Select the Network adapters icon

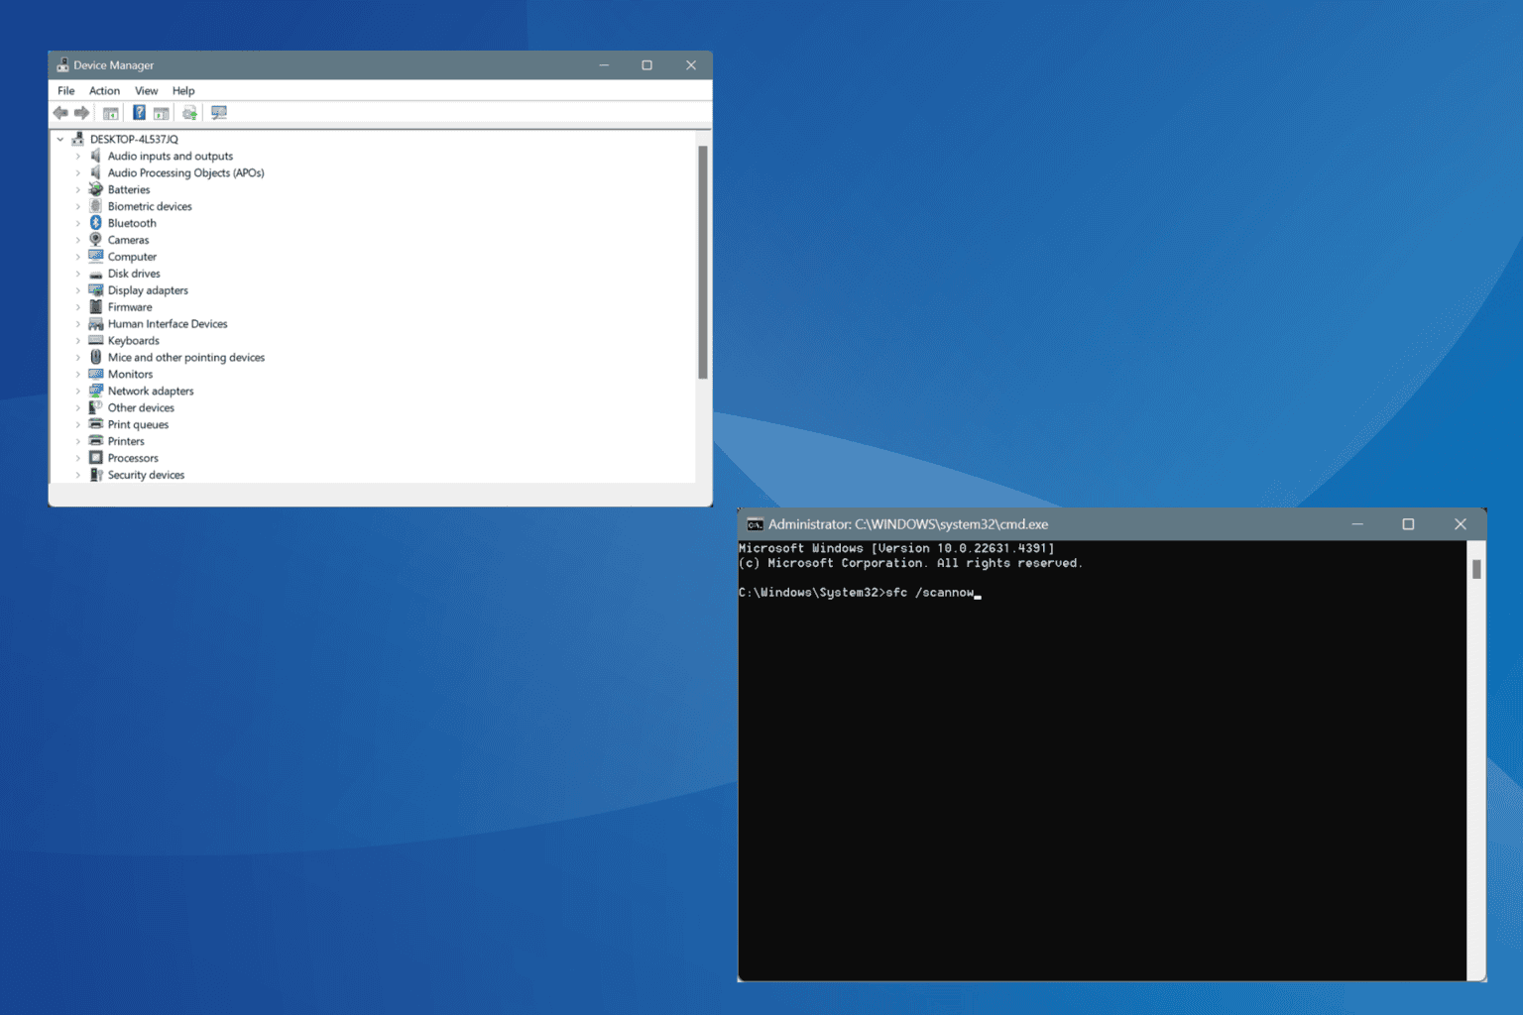click(x=96, y=392)
